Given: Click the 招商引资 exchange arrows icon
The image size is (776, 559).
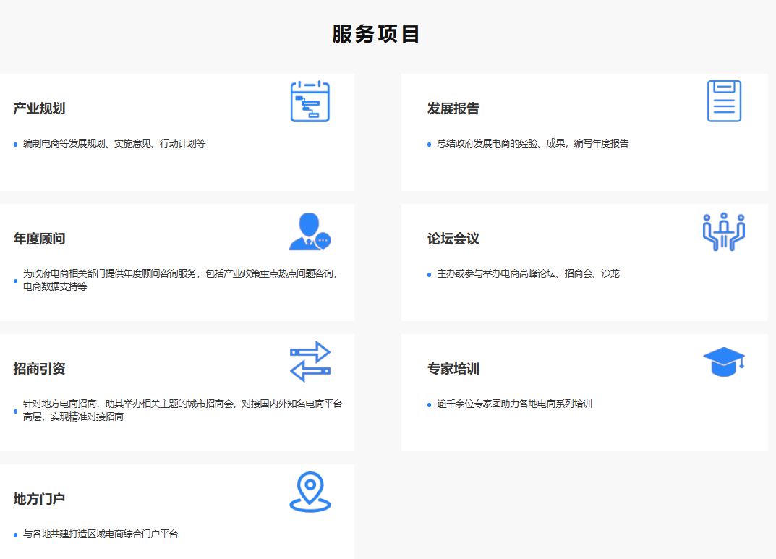Looking at the screenshot, I should (x=310, y=362).
